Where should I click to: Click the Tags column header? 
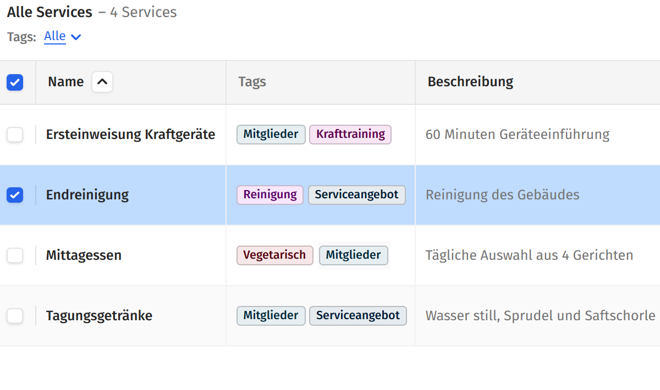tap(252, 81)
